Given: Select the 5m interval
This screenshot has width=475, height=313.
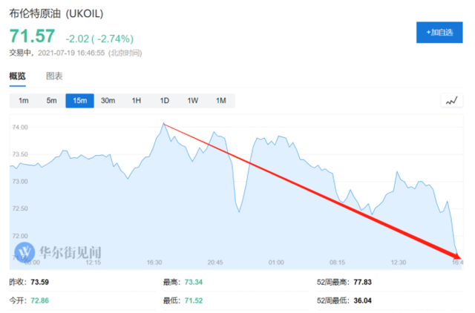Looking at the screenshot, I should pyautogui.click(x=51, y=101).
